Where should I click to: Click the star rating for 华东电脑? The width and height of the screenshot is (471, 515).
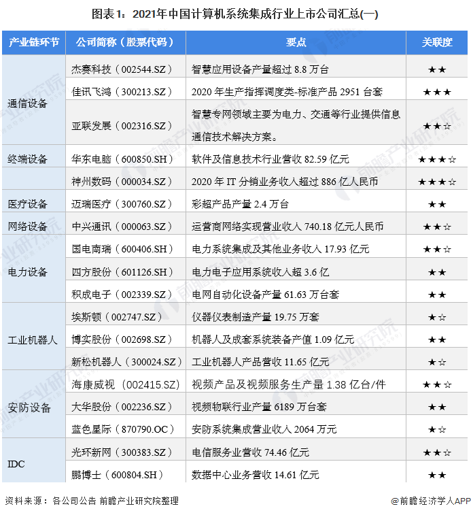(437, 159)
